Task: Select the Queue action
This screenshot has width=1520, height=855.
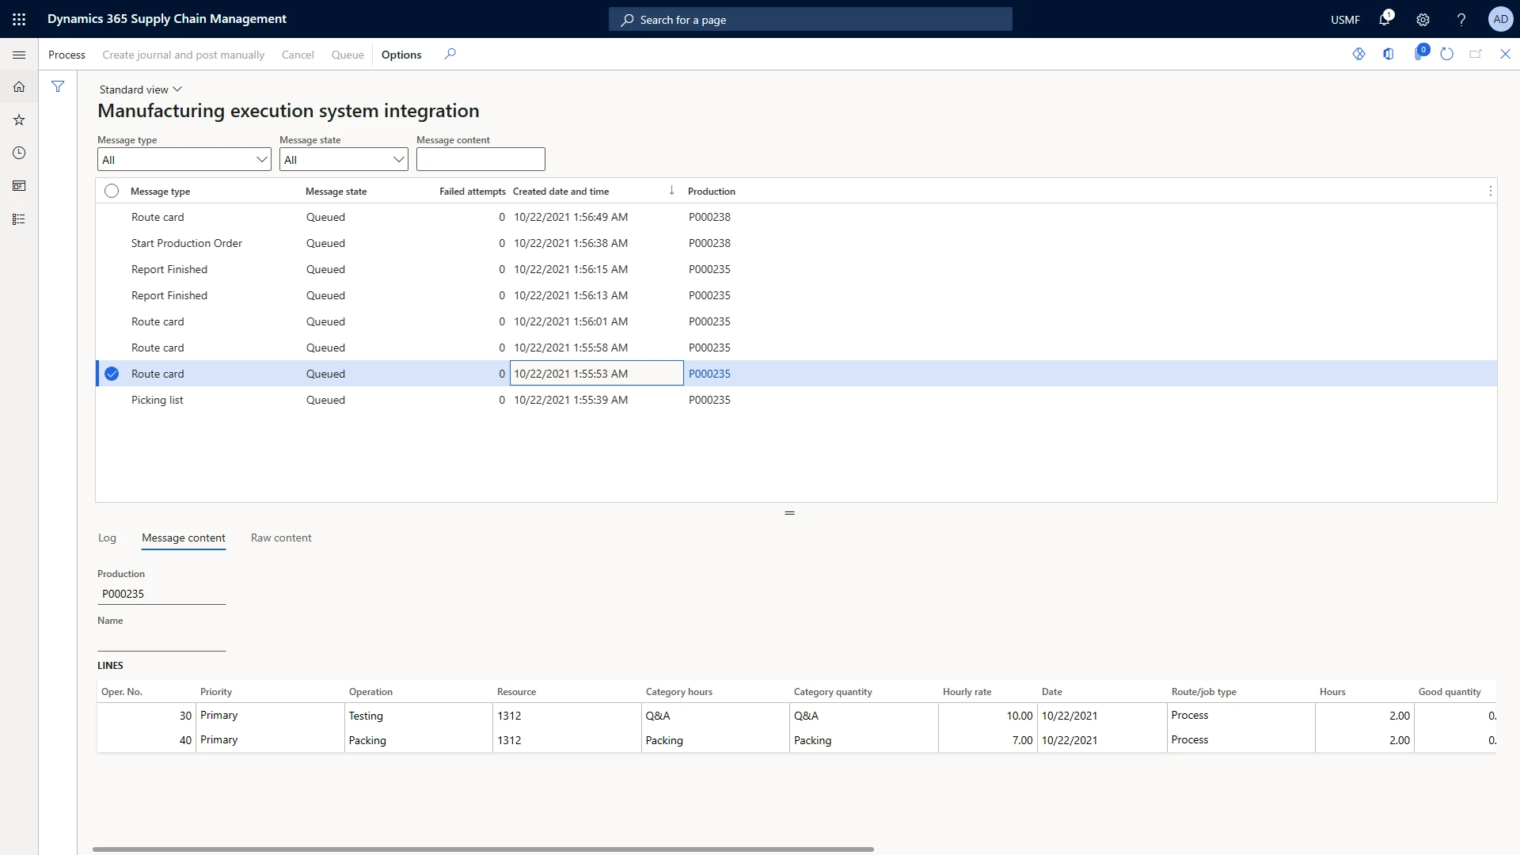Action: pos(347,55)
